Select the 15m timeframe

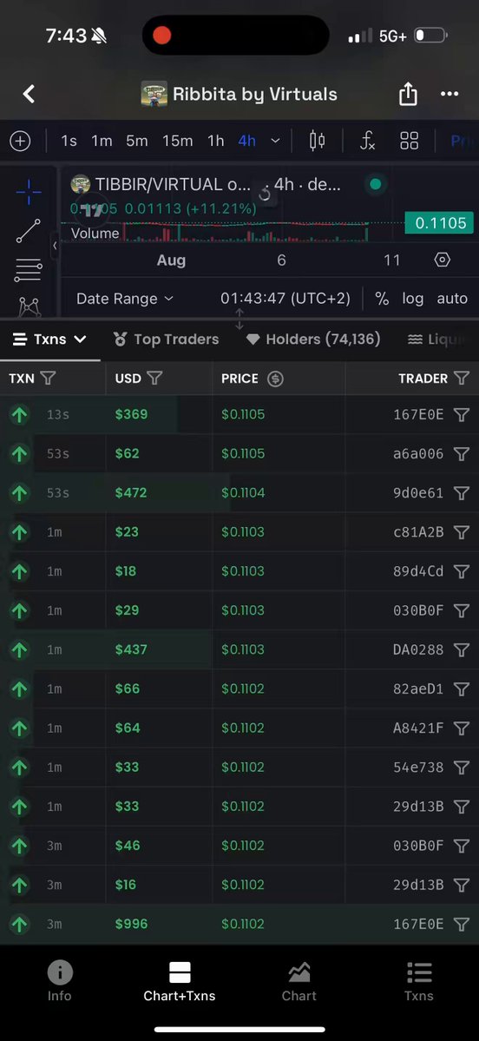click(177, 141)
